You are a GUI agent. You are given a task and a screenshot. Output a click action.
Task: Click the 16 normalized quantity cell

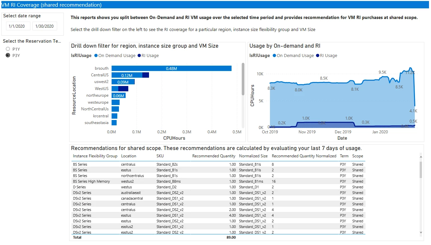(x=274, y=181)
